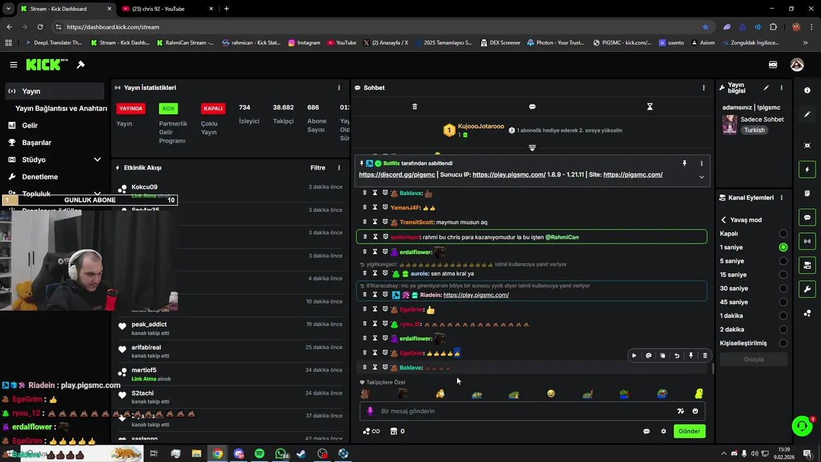Open Riadein's play.pigsmc.com link
821x462 pixels.
pos(476,295)
